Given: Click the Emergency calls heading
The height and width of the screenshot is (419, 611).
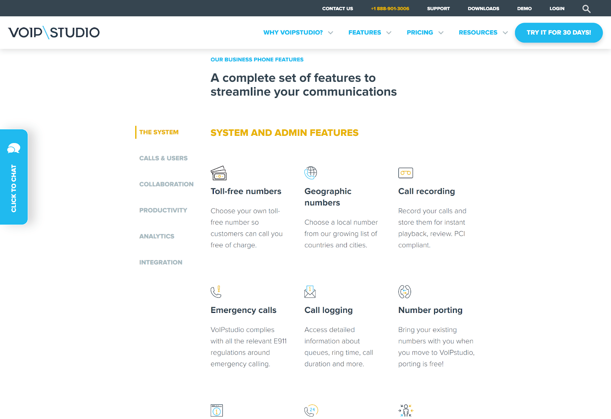Looking at the screenshot, I should pos(244,310).
